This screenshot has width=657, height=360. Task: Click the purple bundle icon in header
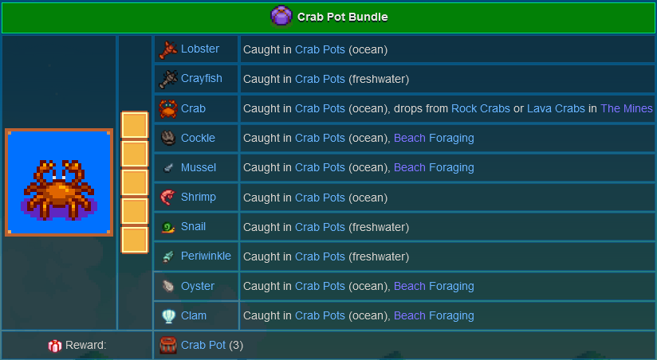click(281, 15)
